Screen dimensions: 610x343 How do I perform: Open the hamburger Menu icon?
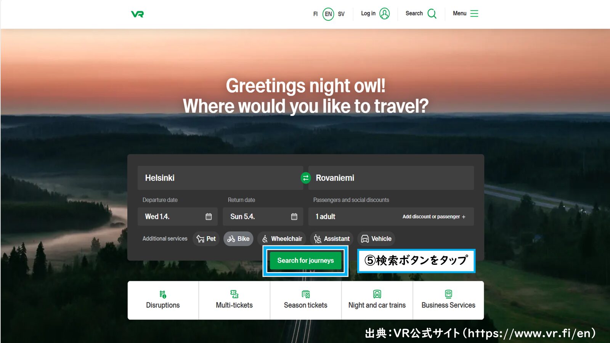(x=474, y=14)
